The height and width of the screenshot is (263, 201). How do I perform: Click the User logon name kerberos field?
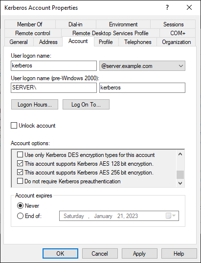54,66
